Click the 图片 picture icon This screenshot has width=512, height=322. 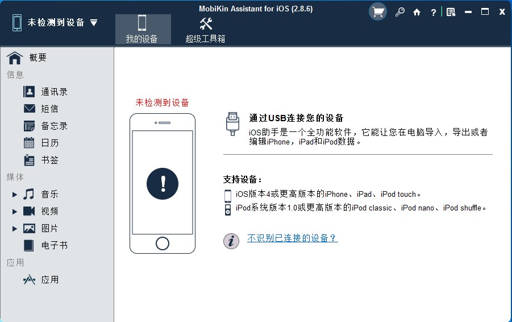(29, 228)
